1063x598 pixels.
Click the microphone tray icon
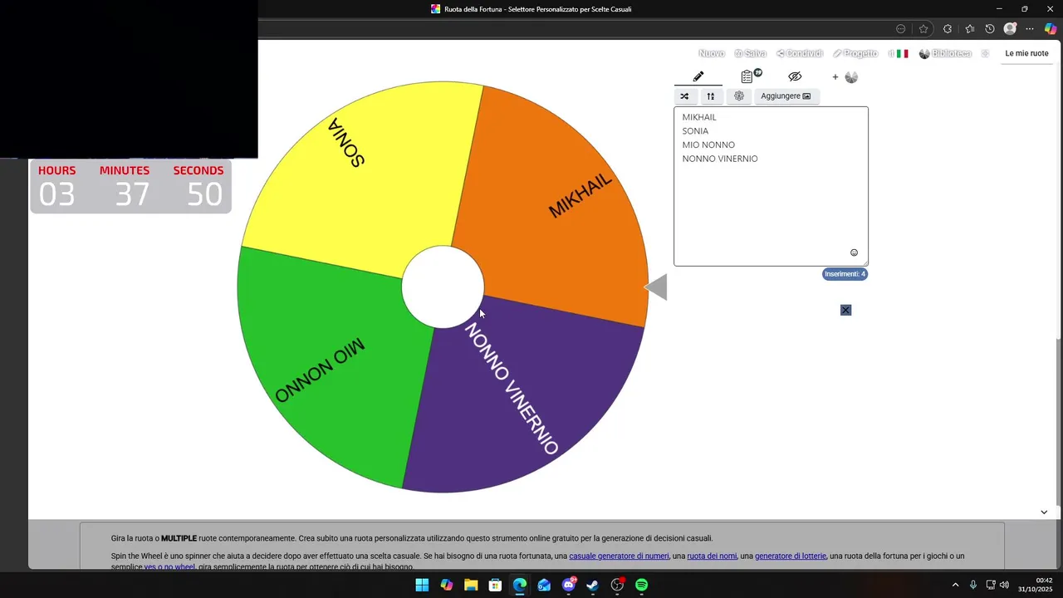pos(973,585)
